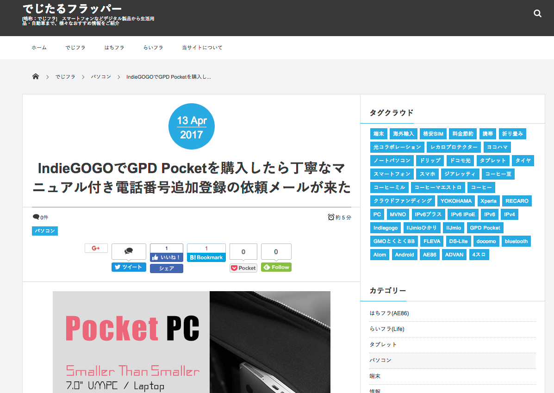Open 当サイトについて menu item

pos(202,47)
